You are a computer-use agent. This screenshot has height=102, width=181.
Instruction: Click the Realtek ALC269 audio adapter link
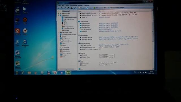click(x=119, y=39)
